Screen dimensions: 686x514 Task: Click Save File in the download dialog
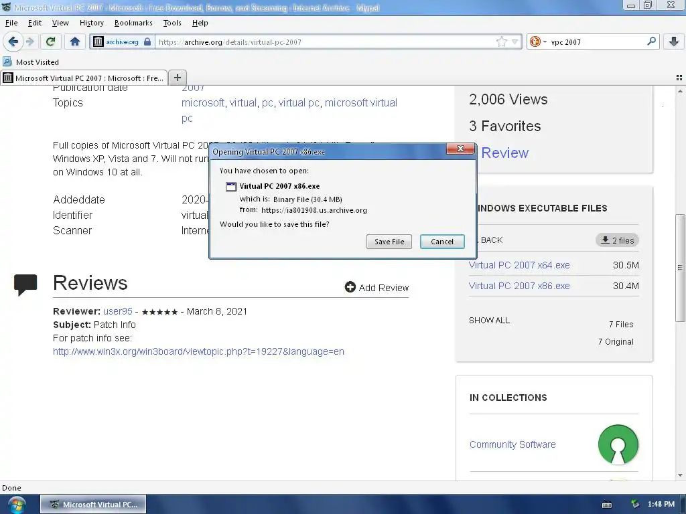point(389,242)
